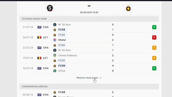Screen dimensions: 172x97
Task: Click the Otelul club badge icon
Action: (x=55, y=40)
